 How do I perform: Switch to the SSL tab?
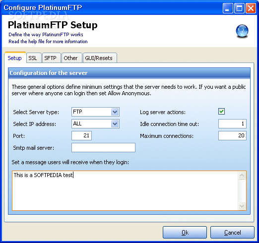pos(34,58)
